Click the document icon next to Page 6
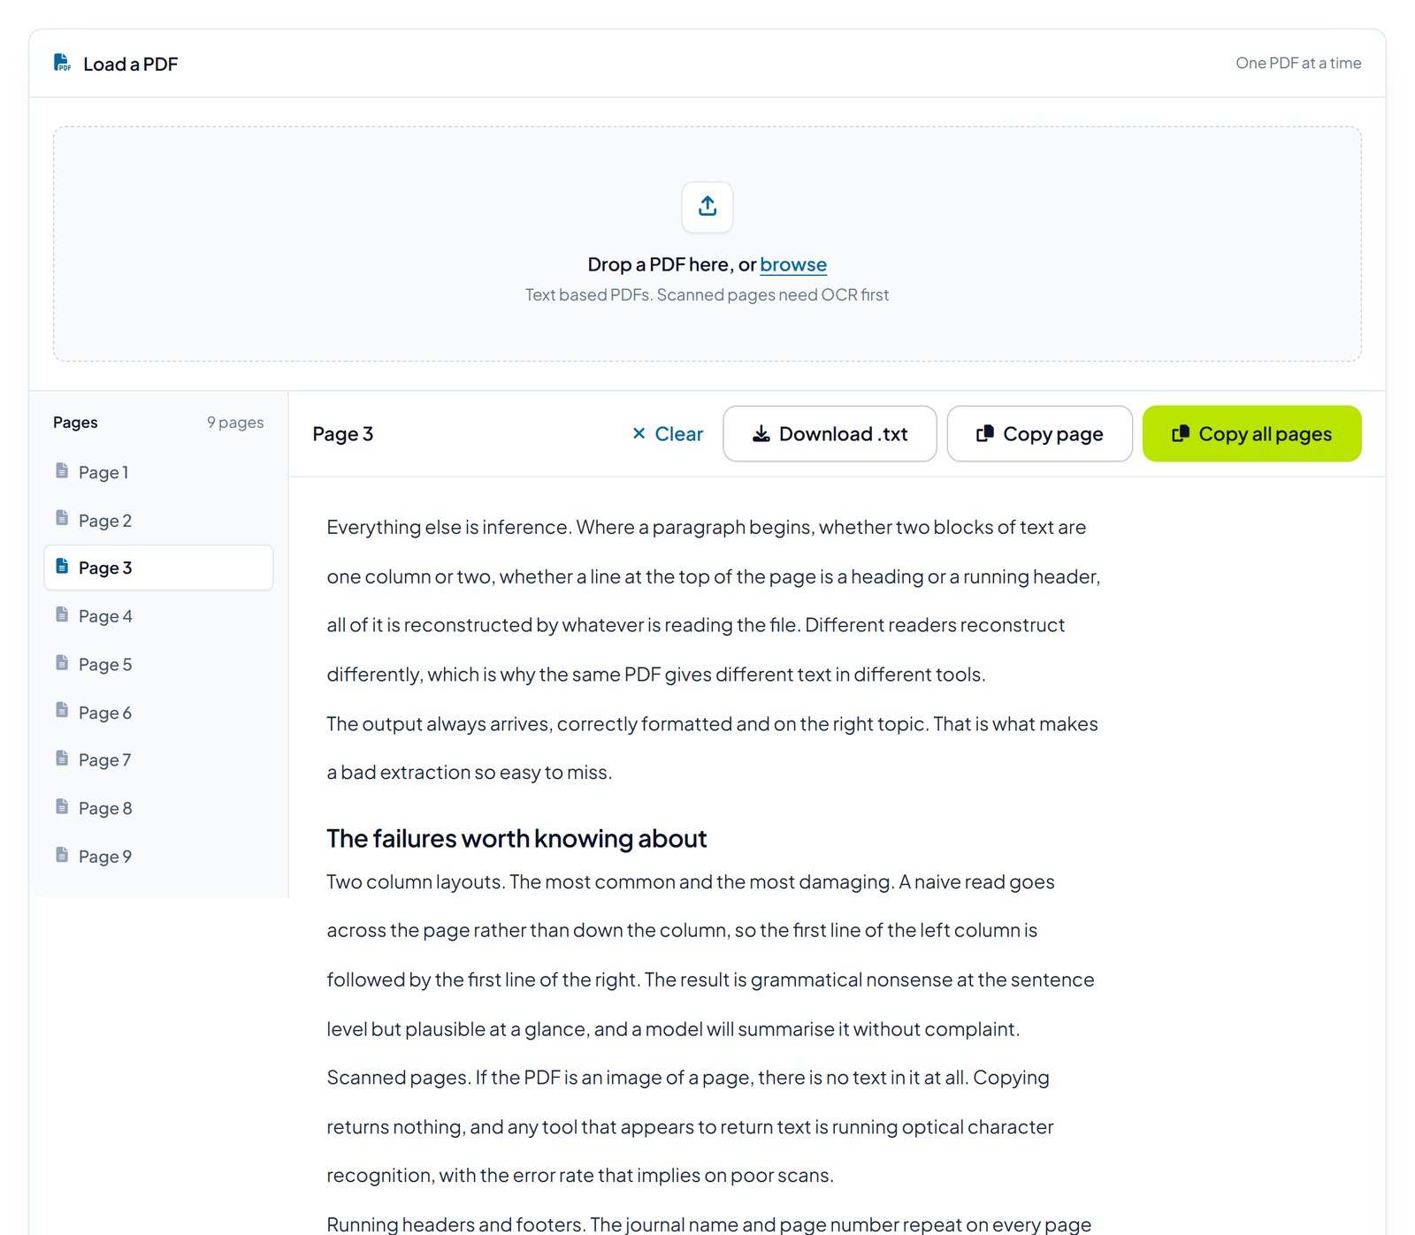The width and height of the screenshot is (1415, 1235). click(x=62, y=711)
